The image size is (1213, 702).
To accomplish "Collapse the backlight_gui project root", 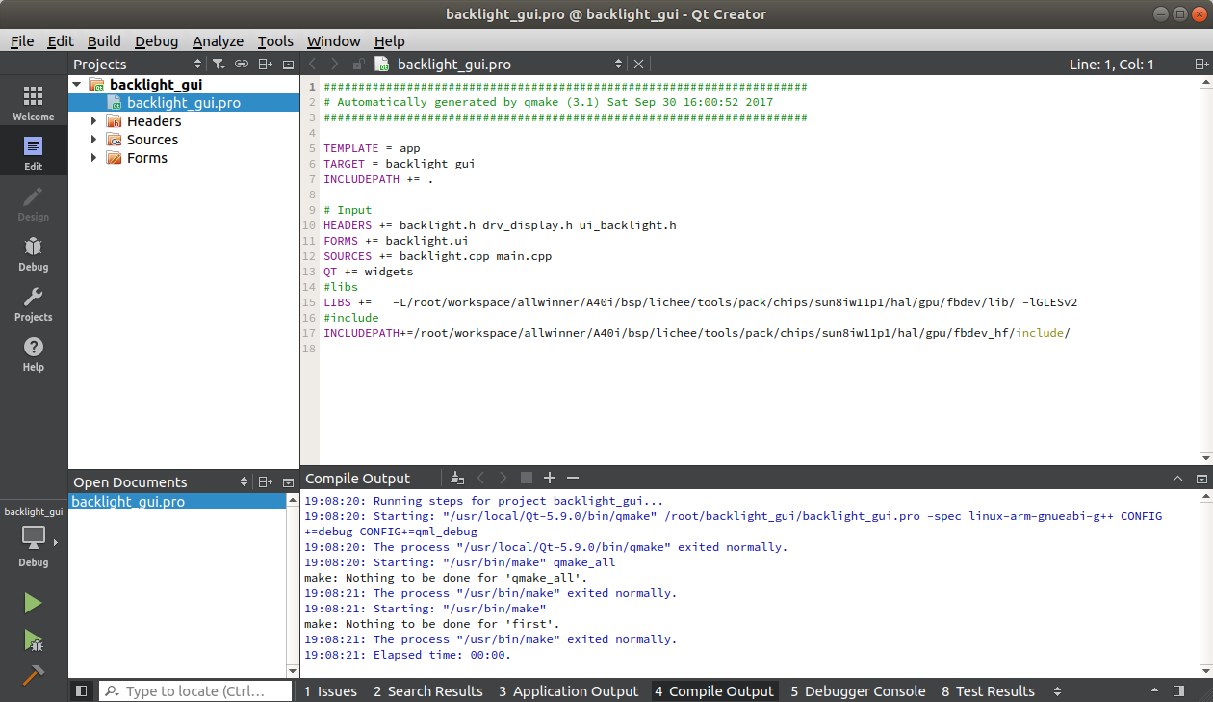I will [77, 85].
